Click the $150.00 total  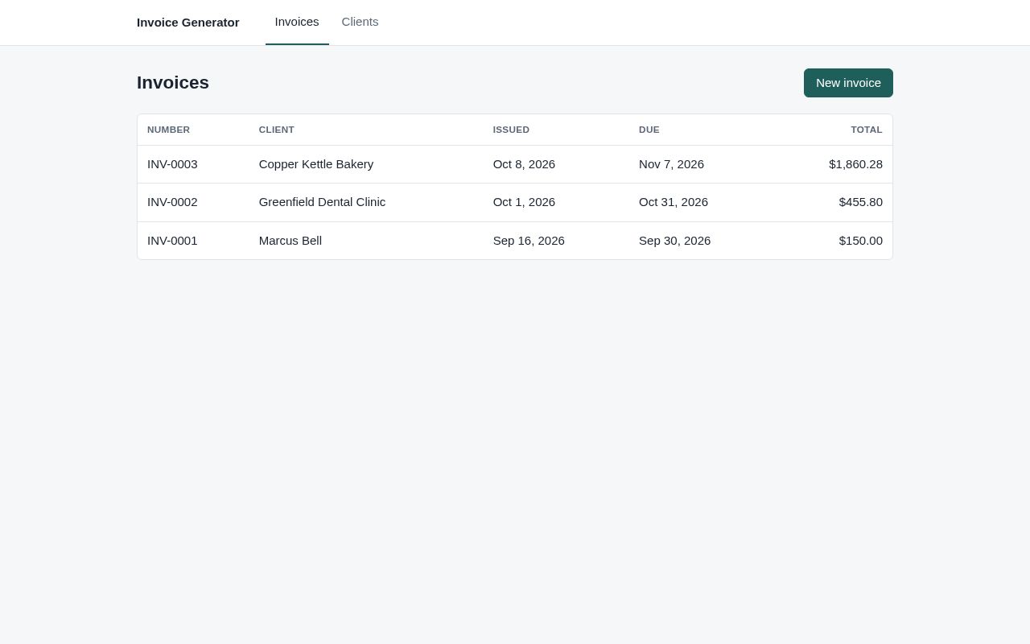tap(861, 241)
